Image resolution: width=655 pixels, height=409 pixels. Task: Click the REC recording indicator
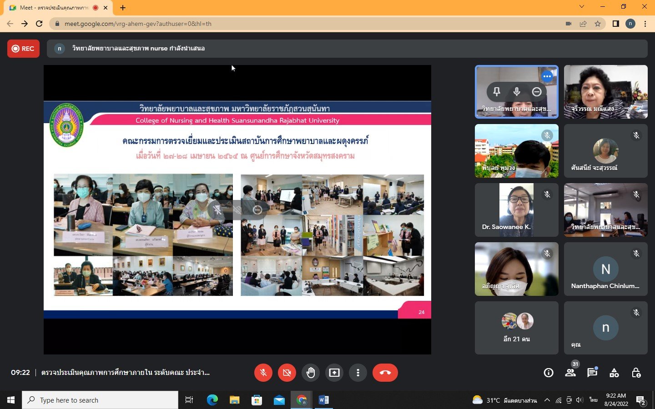point(23,49)
